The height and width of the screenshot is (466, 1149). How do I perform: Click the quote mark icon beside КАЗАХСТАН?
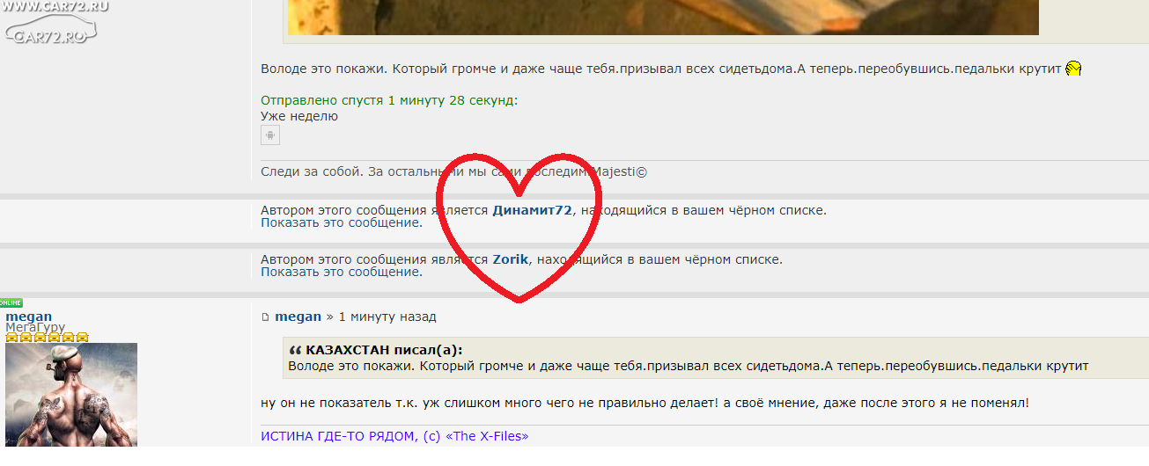coord(295,350)
